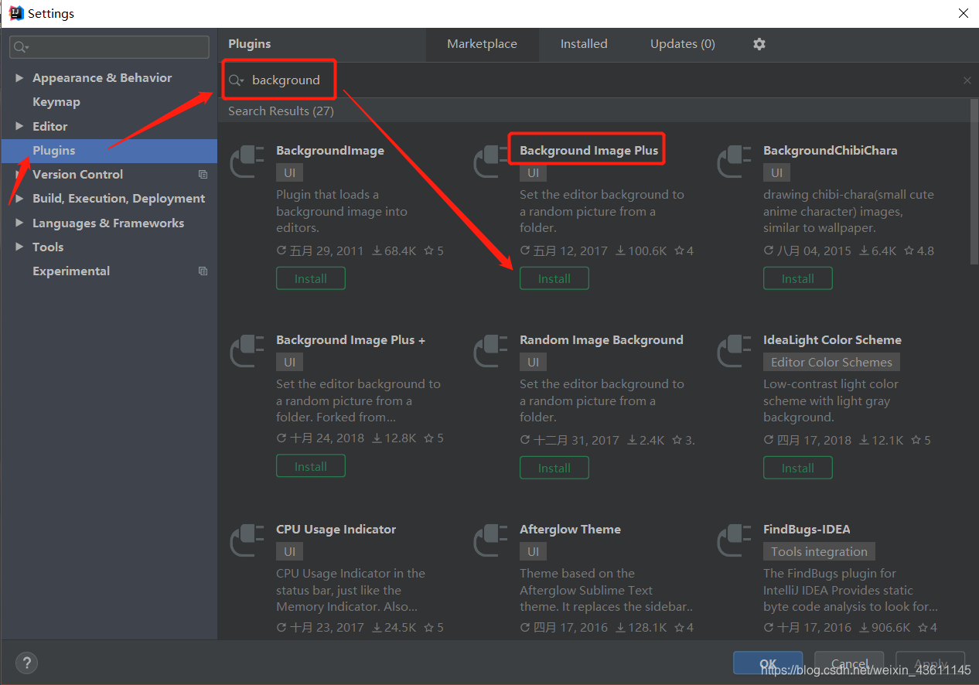The height and width of the screenshot is (685, 979).
Task: Select Plugins in the settings tree
Action: (x=109, y=151)
